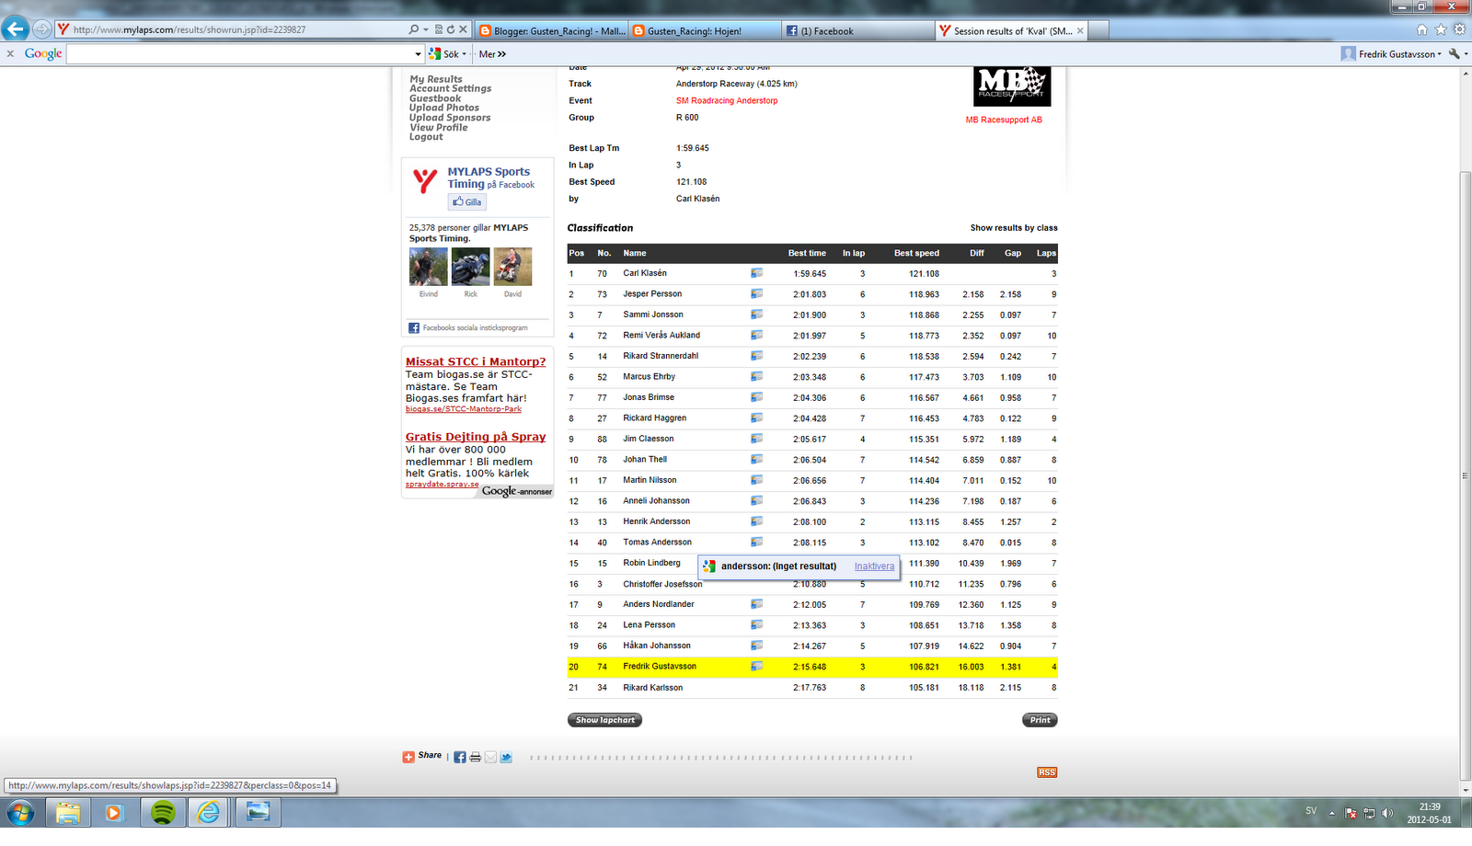Switch to the Blogger: Gusten_Racing! tab
Screen dimensions: 1472x846
552,30
